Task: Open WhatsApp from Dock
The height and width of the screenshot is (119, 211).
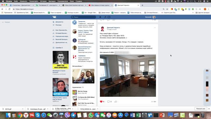Action: coord(91,115)
